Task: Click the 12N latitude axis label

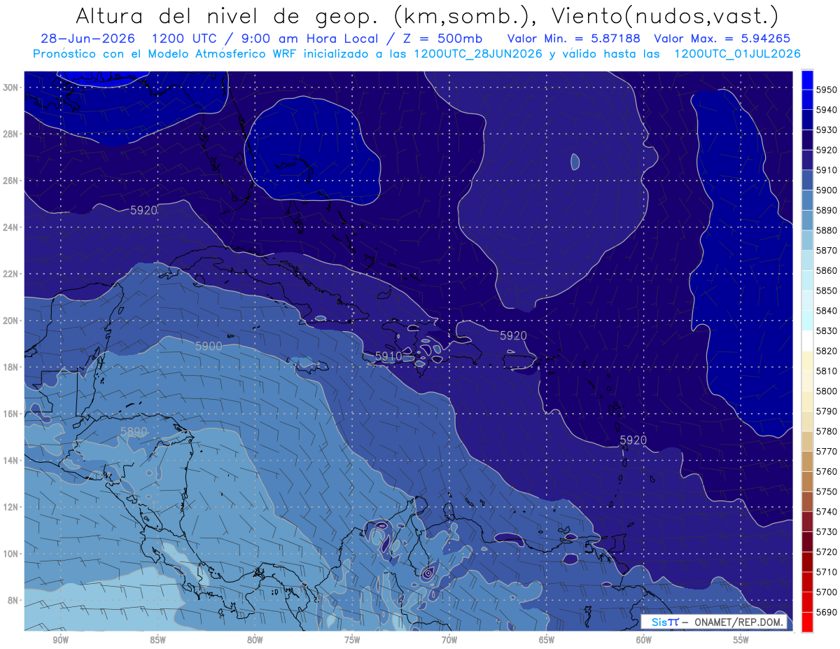Action: point(10,507)
